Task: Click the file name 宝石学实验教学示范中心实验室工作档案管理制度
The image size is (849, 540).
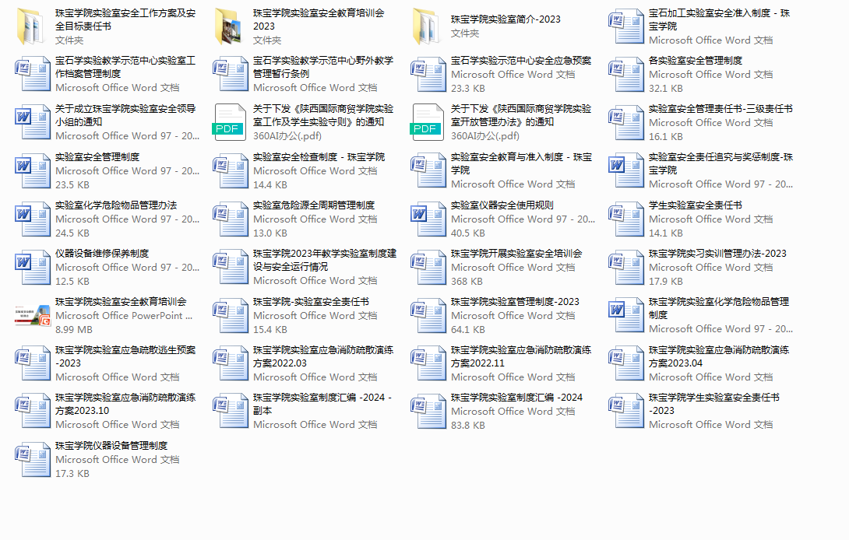Action: pos(125,67)
